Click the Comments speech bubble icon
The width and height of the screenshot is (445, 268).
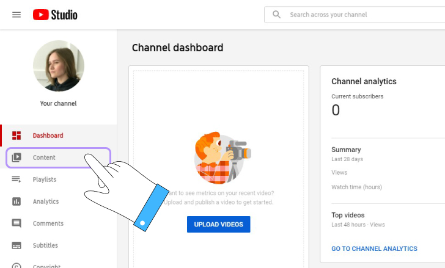(x=17, y=223)
